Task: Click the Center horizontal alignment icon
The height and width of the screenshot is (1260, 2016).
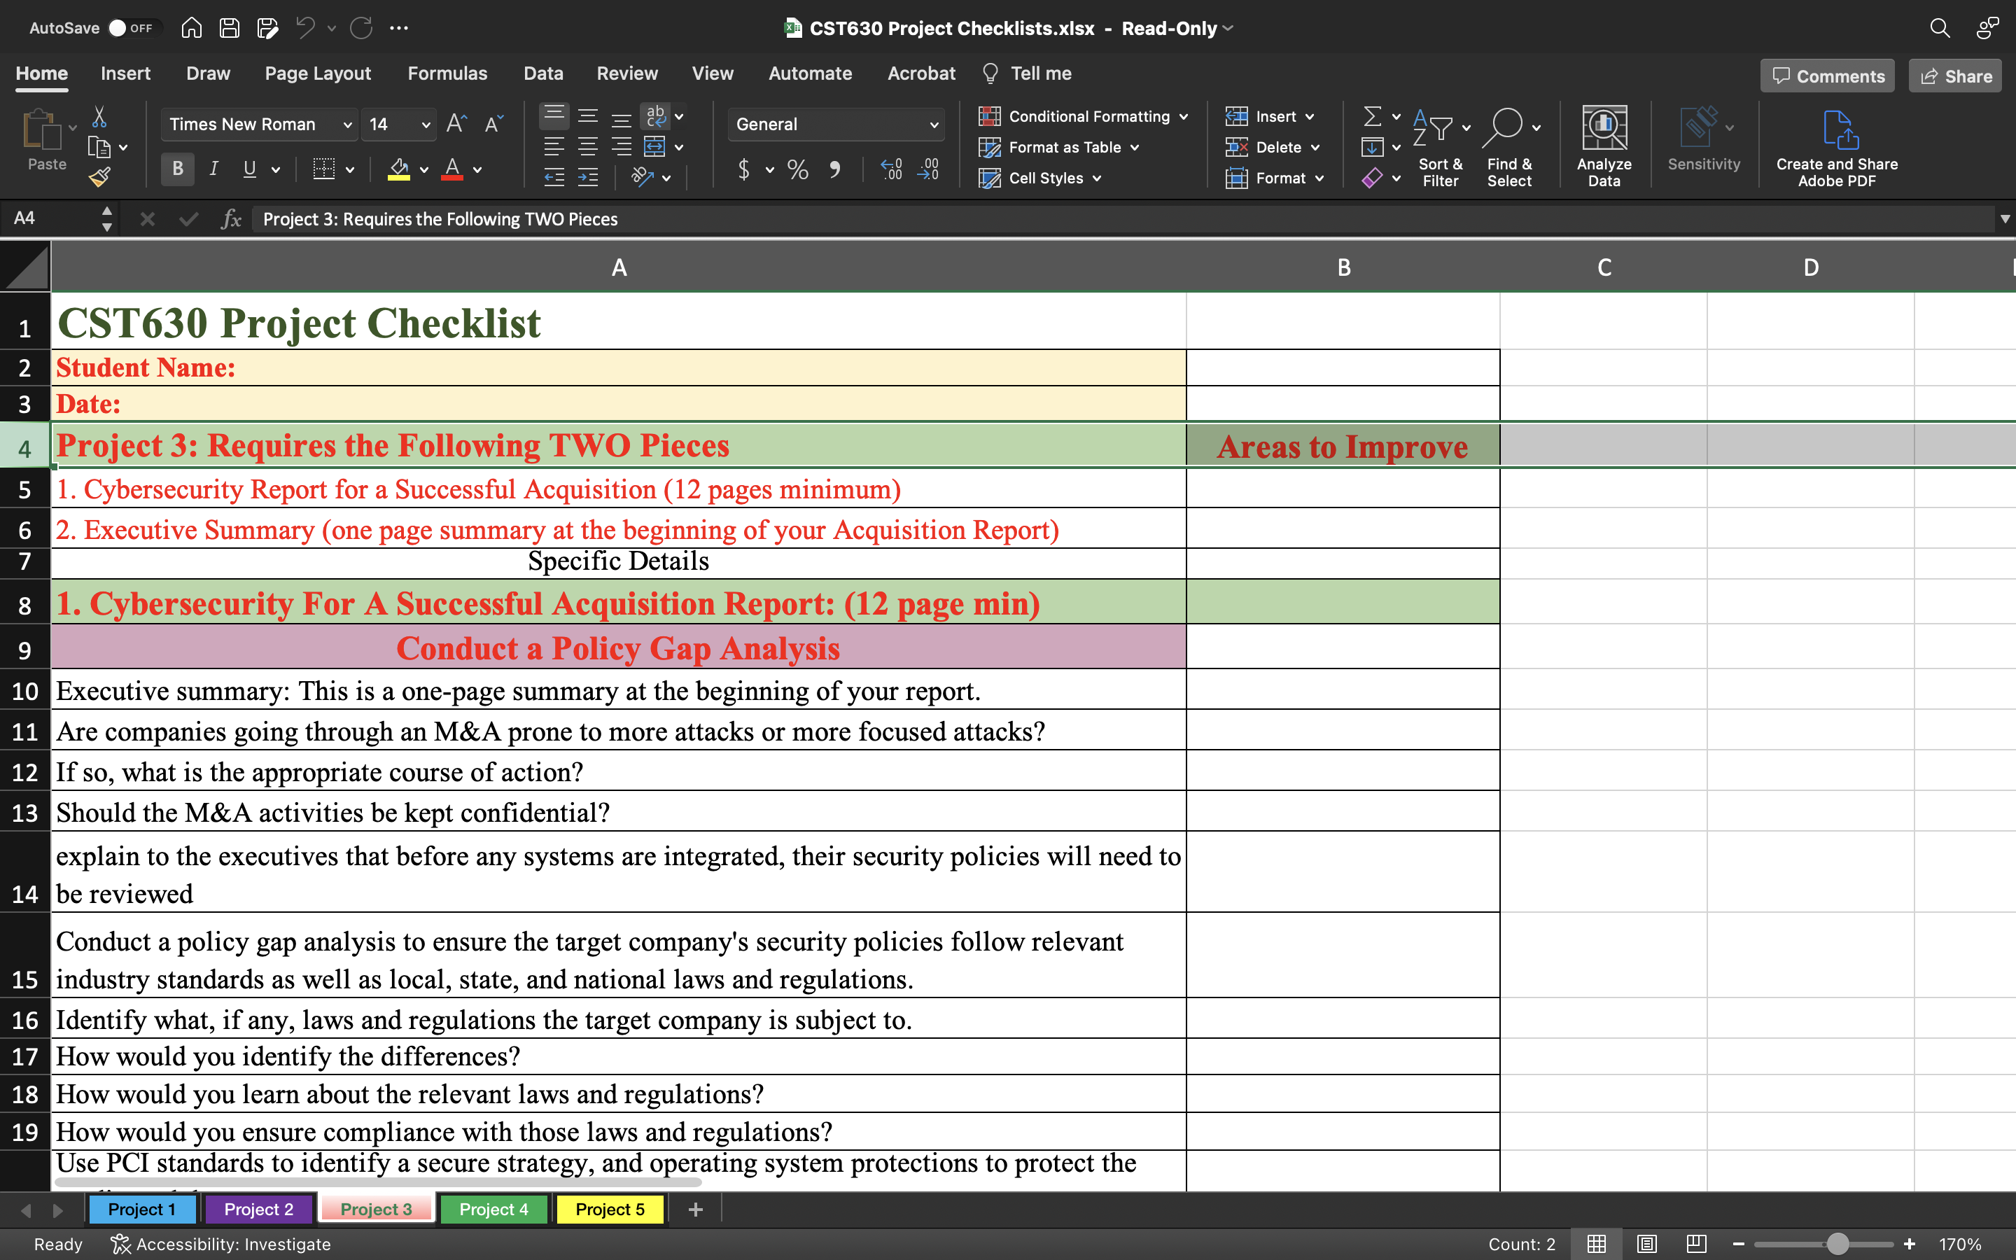Action: 588,147
